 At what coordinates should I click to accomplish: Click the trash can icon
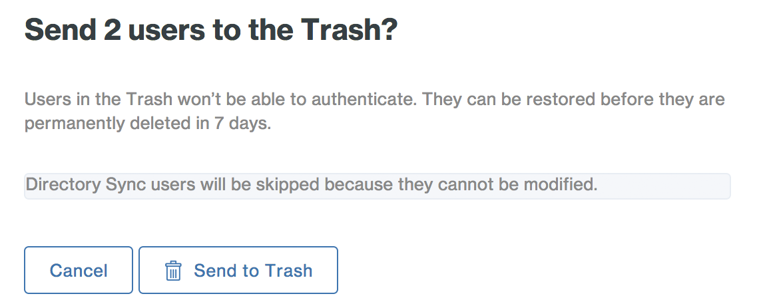pyautogui.click(x=173, y=271)
